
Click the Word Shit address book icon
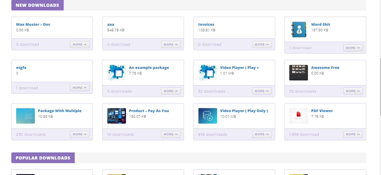tap(298, 29)
